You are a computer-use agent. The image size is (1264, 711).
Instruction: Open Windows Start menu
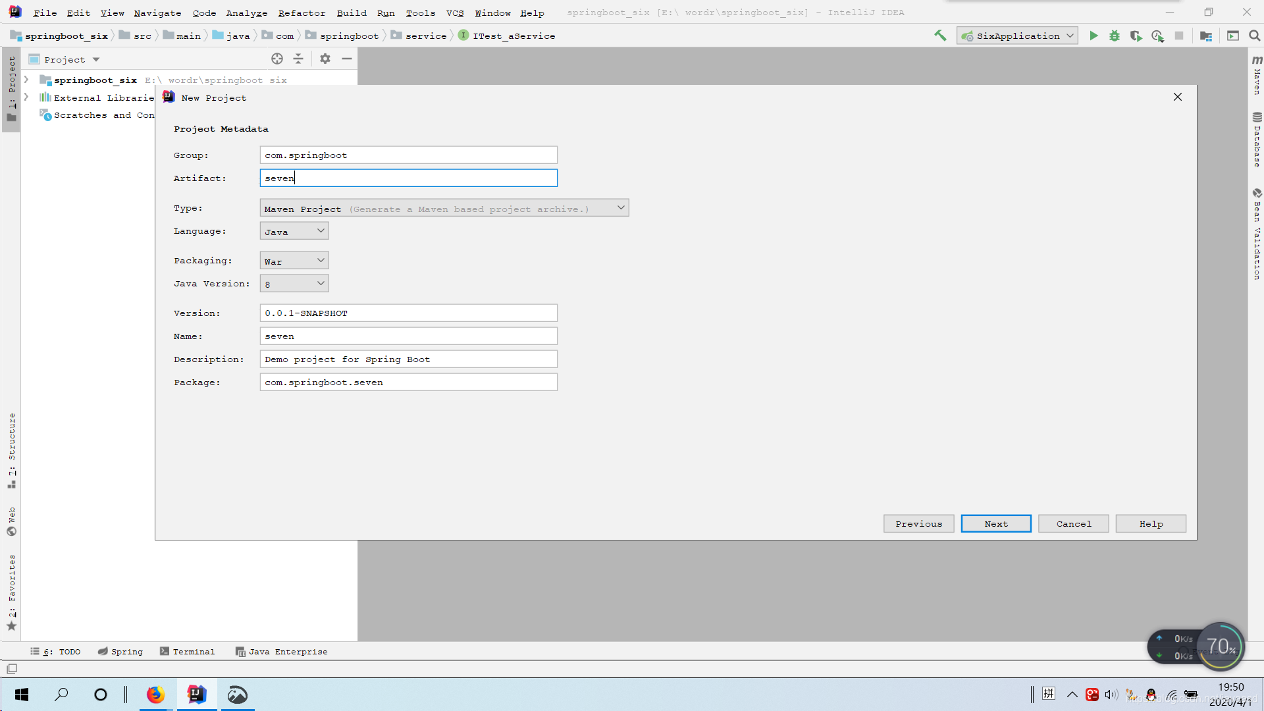[x=21, y=695]
